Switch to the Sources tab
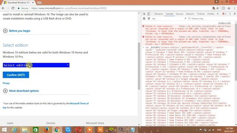237x133 pixels. tap(179, 14)
